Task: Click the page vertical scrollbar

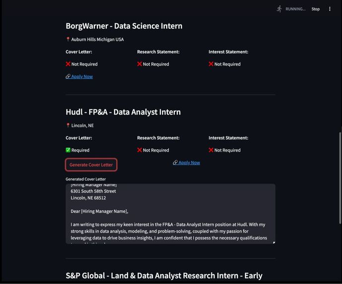Action: 340,177
